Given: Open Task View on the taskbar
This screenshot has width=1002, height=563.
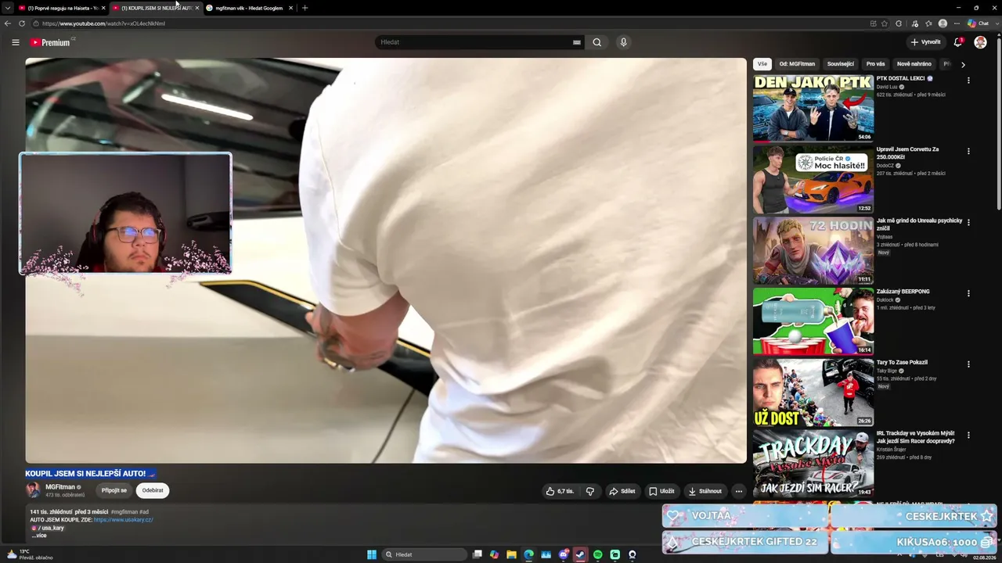Looking at the screenshot, I should pos(477,554).
